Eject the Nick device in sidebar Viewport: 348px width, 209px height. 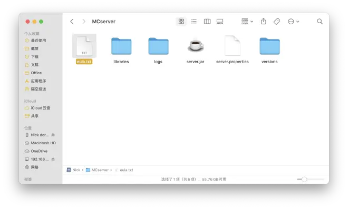[53, 135]
